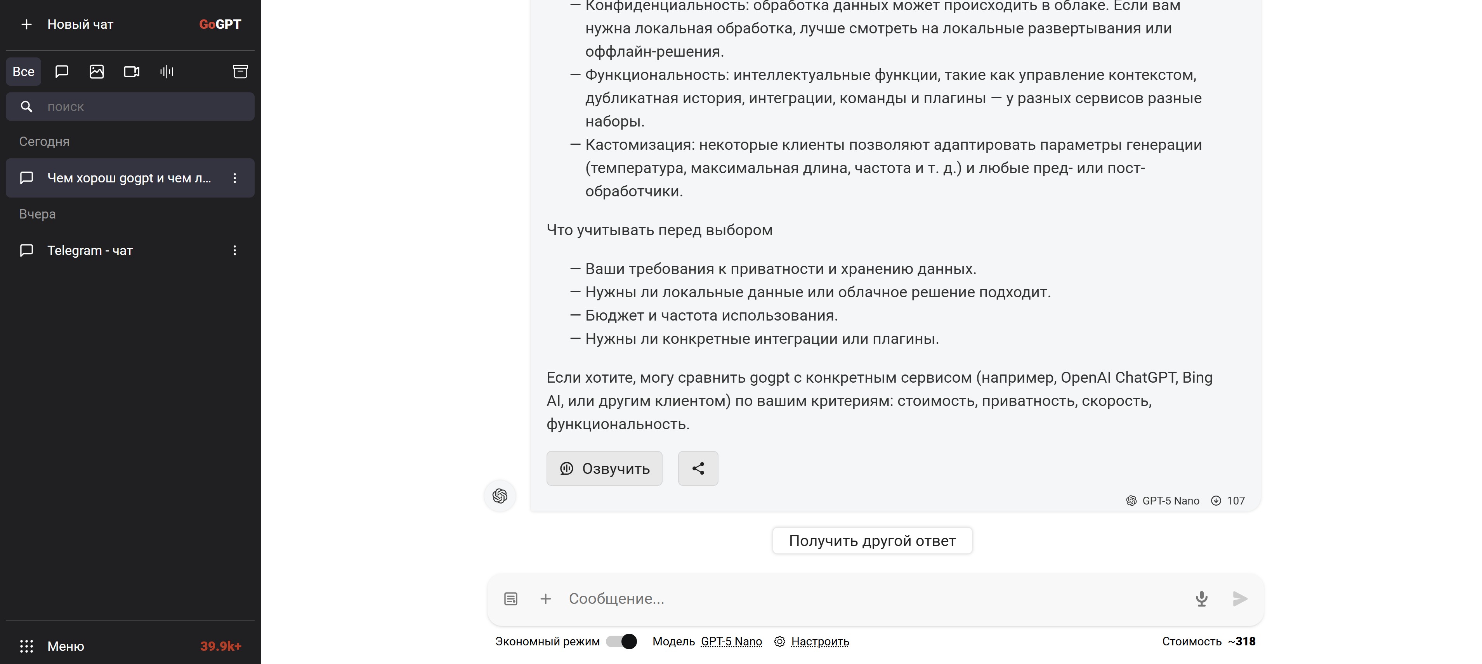Start voice input with microphone icon
This screenshot has width=1482, height=664.
tap(1201, 599)
